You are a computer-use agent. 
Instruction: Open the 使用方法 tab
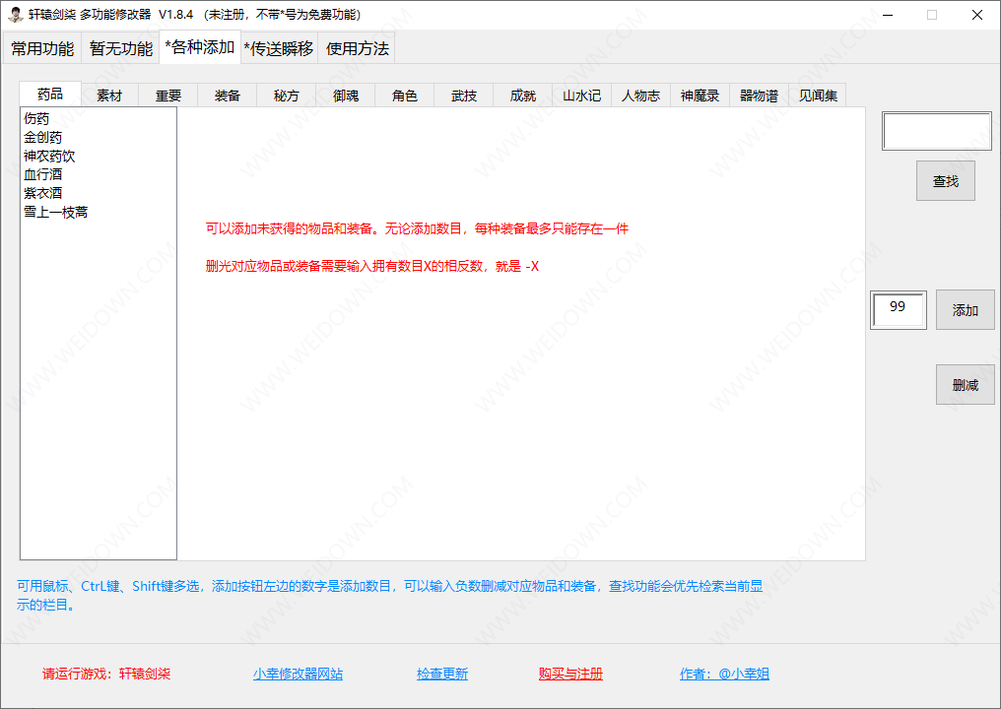tap(358, 48)
